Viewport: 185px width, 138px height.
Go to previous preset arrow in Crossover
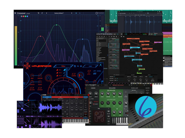click(46, 13)
